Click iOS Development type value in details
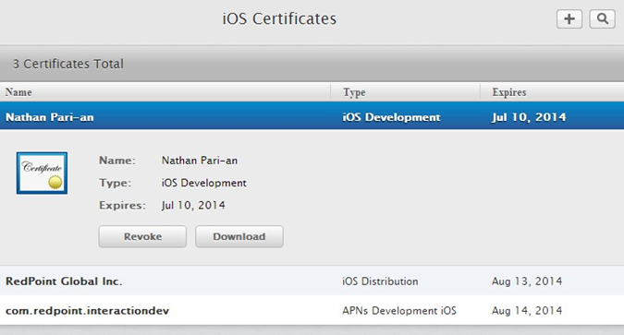Image resolution: width=624 pixels, height=335 pixels. pyautogui.click(x=203, y=183)
